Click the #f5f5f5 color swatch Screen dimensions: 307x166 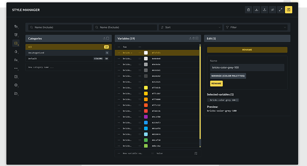(146, 53)
